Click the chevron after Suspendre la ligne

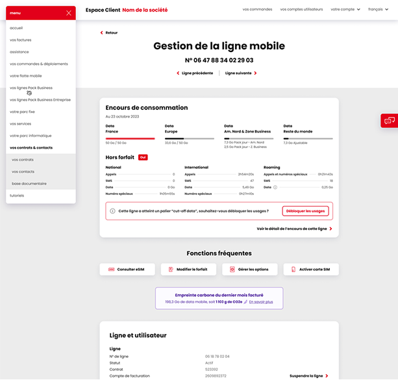327,376
